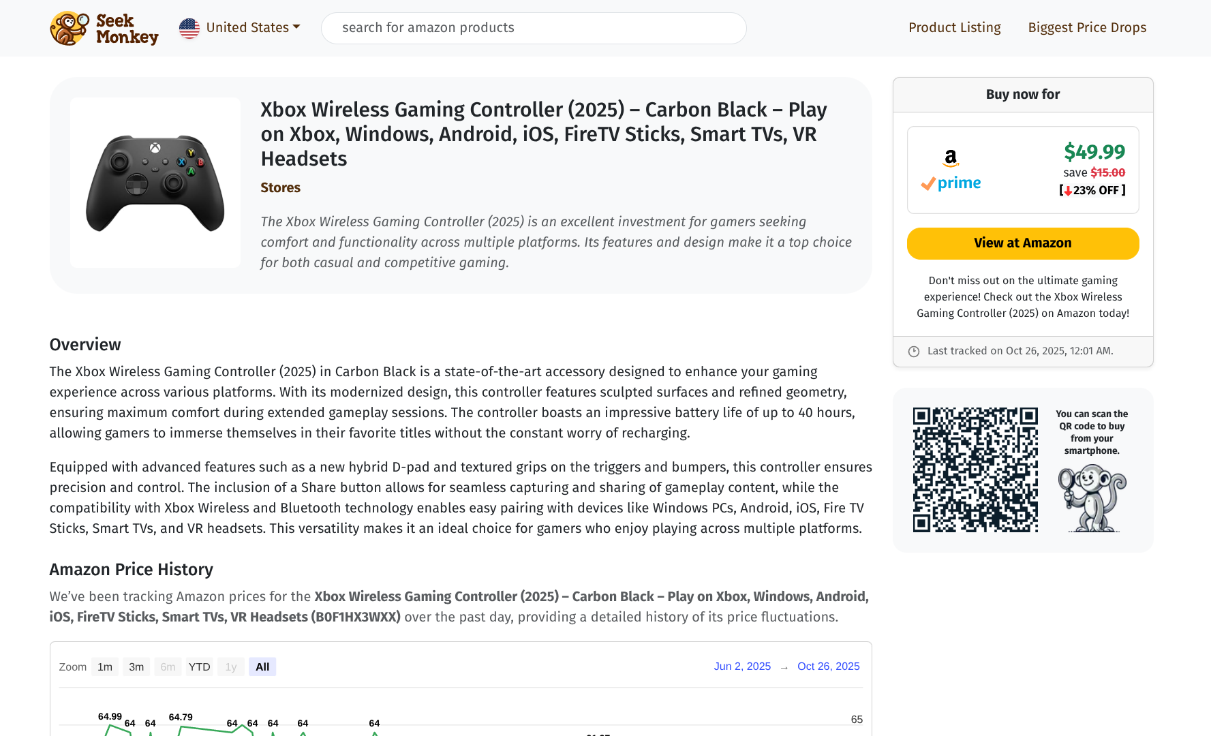Select the 1m zoom range

105,666
